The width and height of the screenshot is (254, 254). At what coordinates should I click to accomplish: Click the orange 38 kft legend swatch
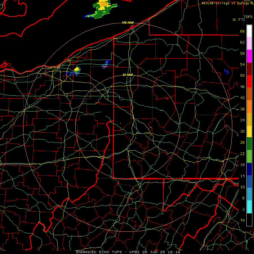click(249, 107)
